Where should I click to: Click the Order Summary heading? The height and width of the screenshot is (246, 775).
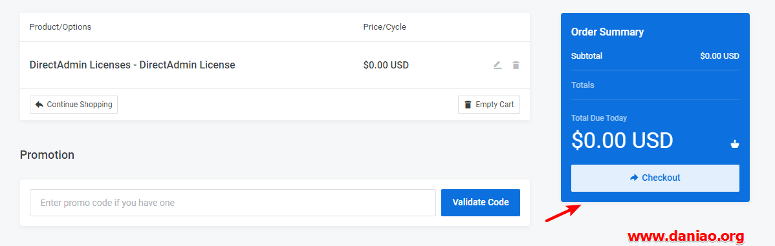(x=607, y=32)
